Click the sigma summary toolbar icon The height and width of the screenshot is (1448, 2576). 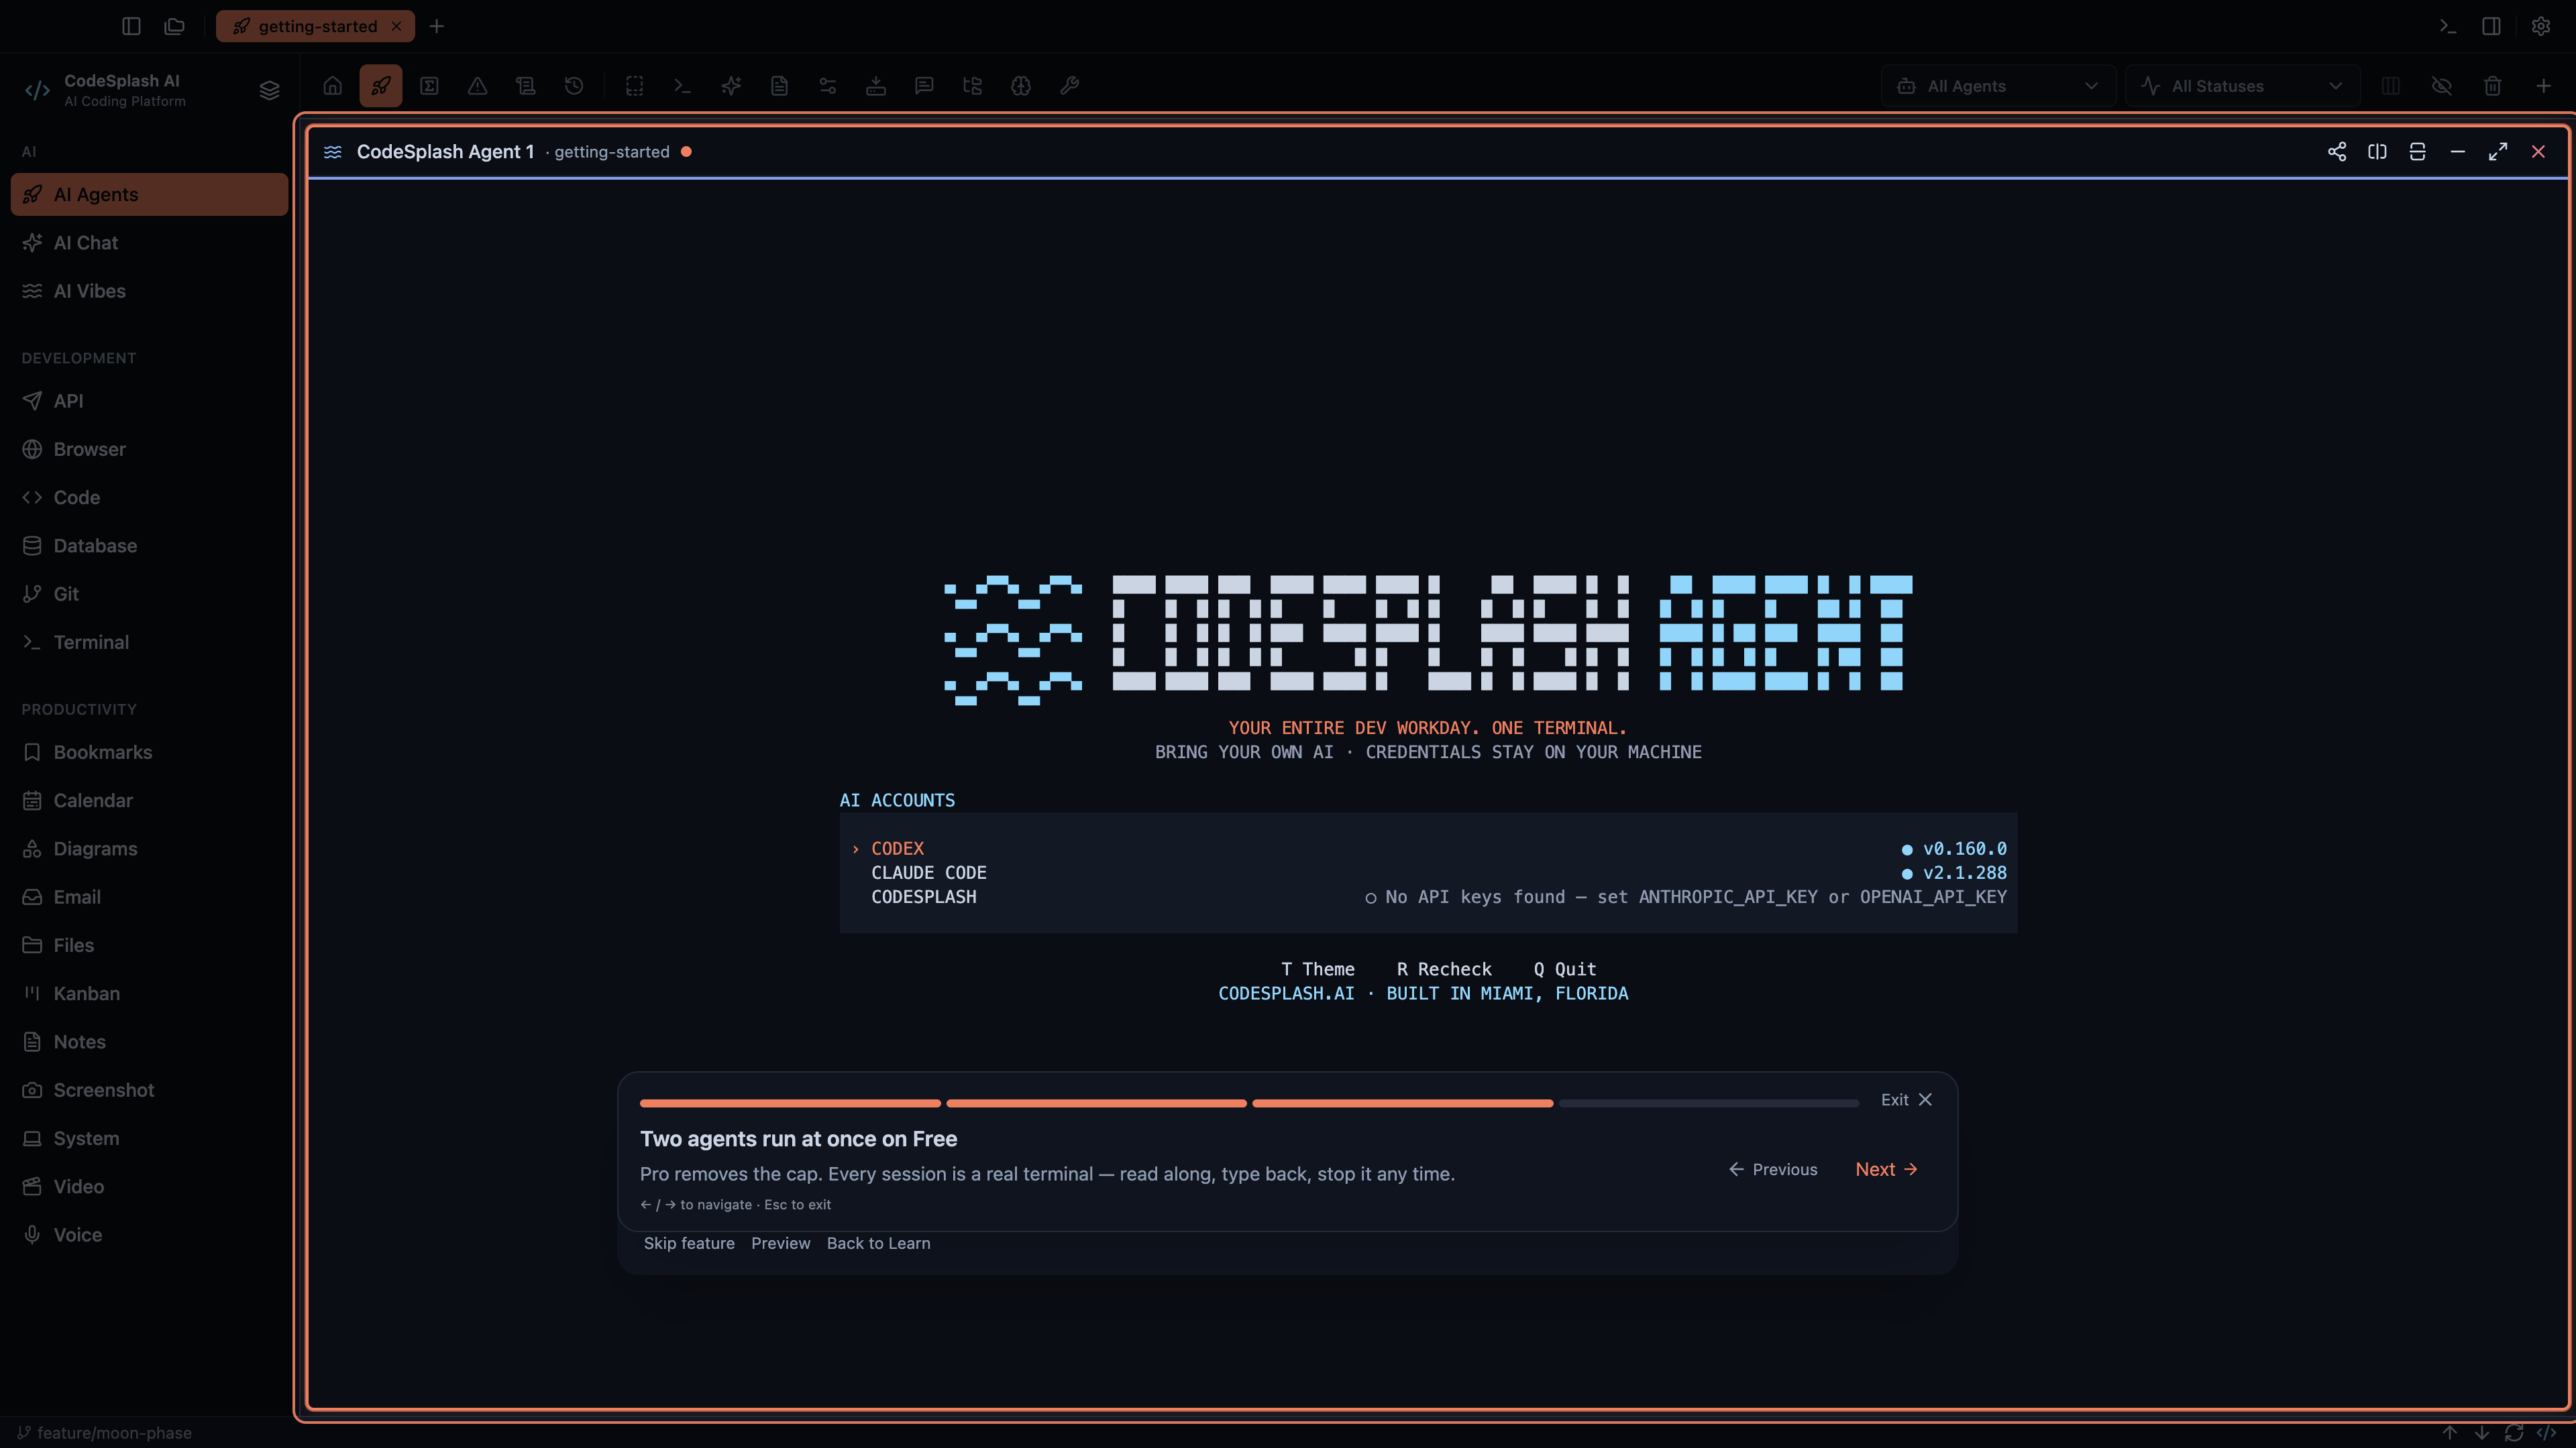point(429,86)
